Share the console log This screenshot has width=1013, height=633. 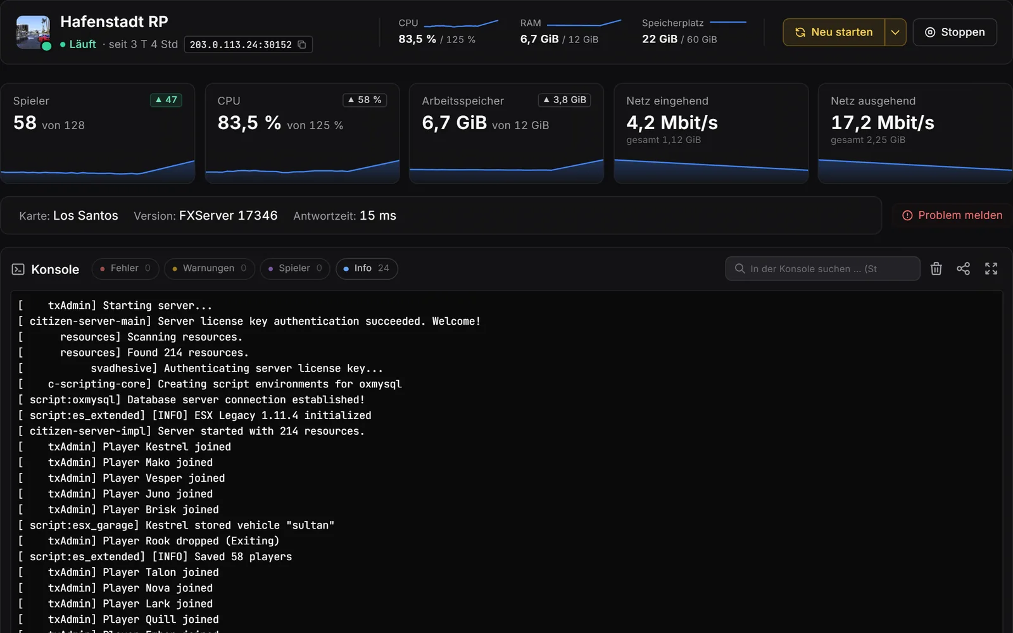point(963,268)
